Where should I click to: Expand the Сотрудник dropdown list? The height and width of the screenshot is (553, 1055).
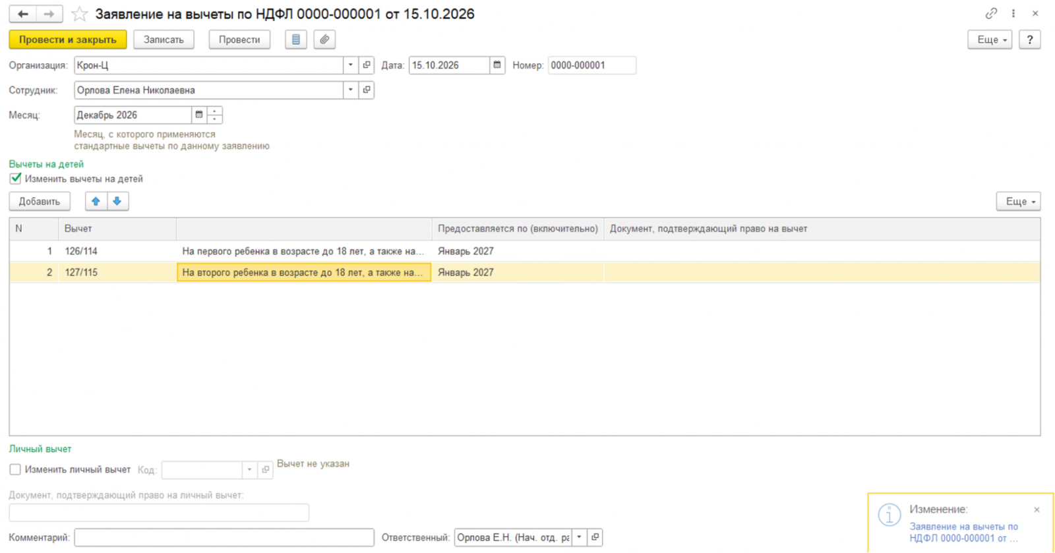click(x=351, y=90)
